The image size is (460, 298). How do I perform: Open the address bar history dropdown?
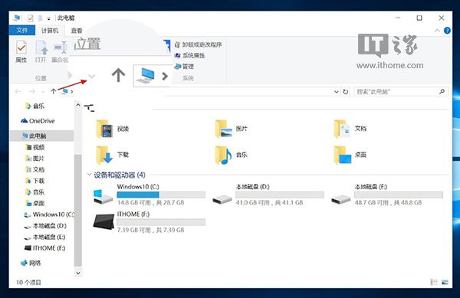pyautogui.click(x=337, y=92)
